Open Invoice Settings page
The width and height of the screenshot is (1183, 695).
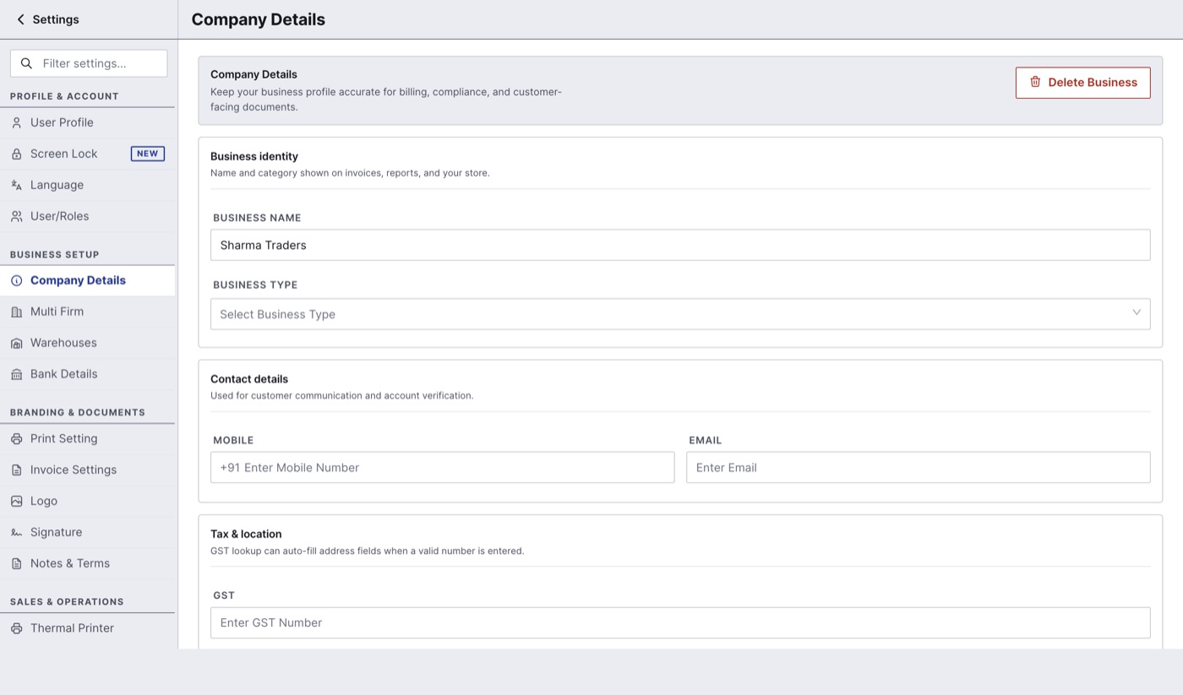click(88, 470)
